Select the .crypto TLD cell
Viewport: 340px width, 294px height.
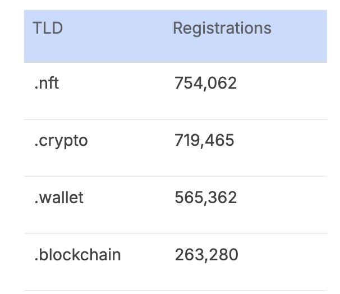[61, 141]
